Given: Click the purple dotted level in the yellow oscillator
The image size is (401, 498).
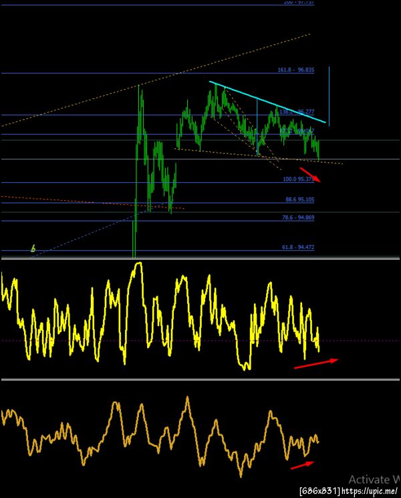Looking at the screenshot, I should [200, 341].
